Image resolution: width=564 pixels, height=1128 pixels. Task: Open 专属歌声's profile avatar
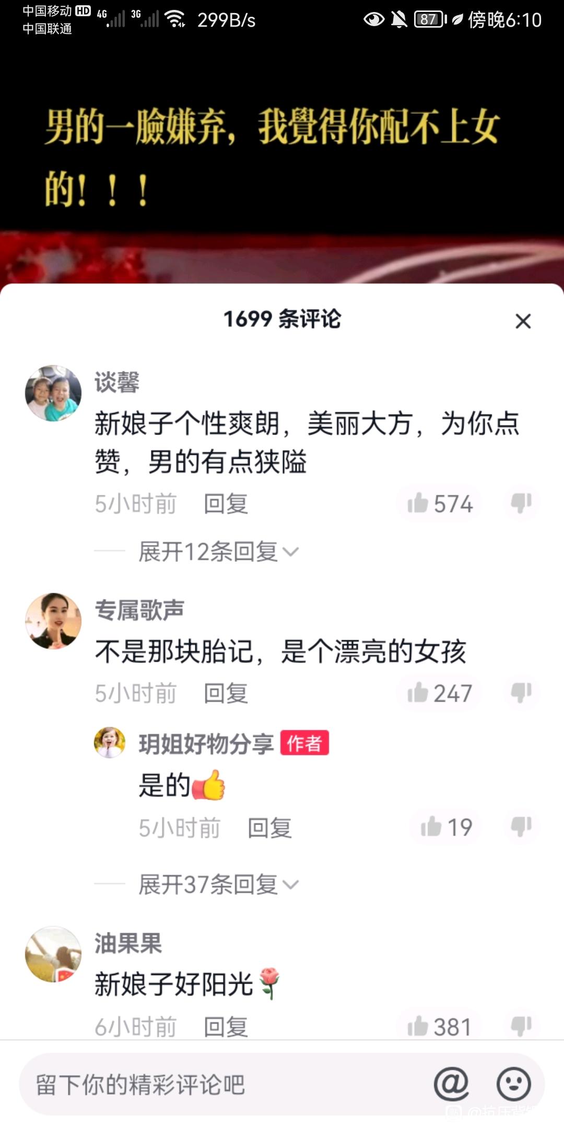pyautogui.click(x=53, y=621)
